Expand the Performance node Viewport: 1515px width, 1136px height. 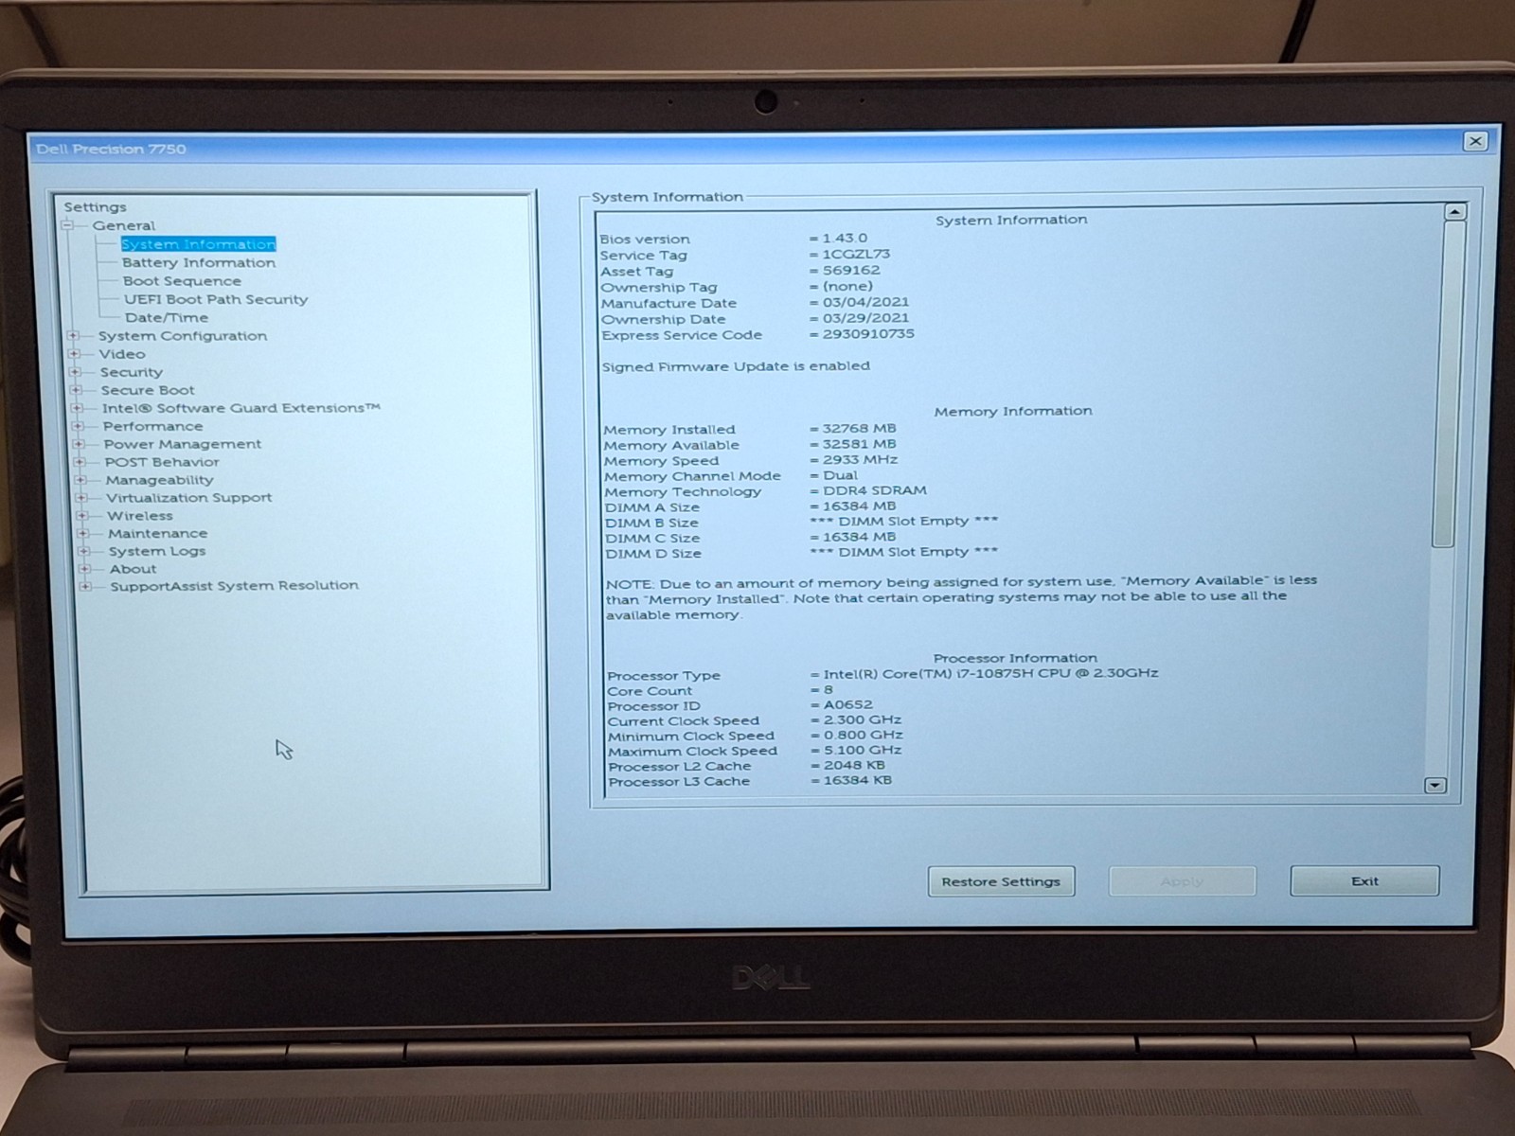79,426
